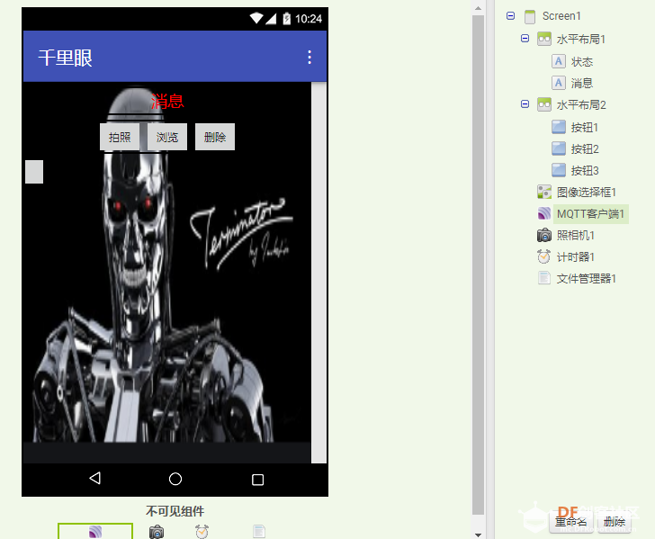
Task: Select 照相机1 in the component tree
Action: pyautogui.click(x=576, y=235)
